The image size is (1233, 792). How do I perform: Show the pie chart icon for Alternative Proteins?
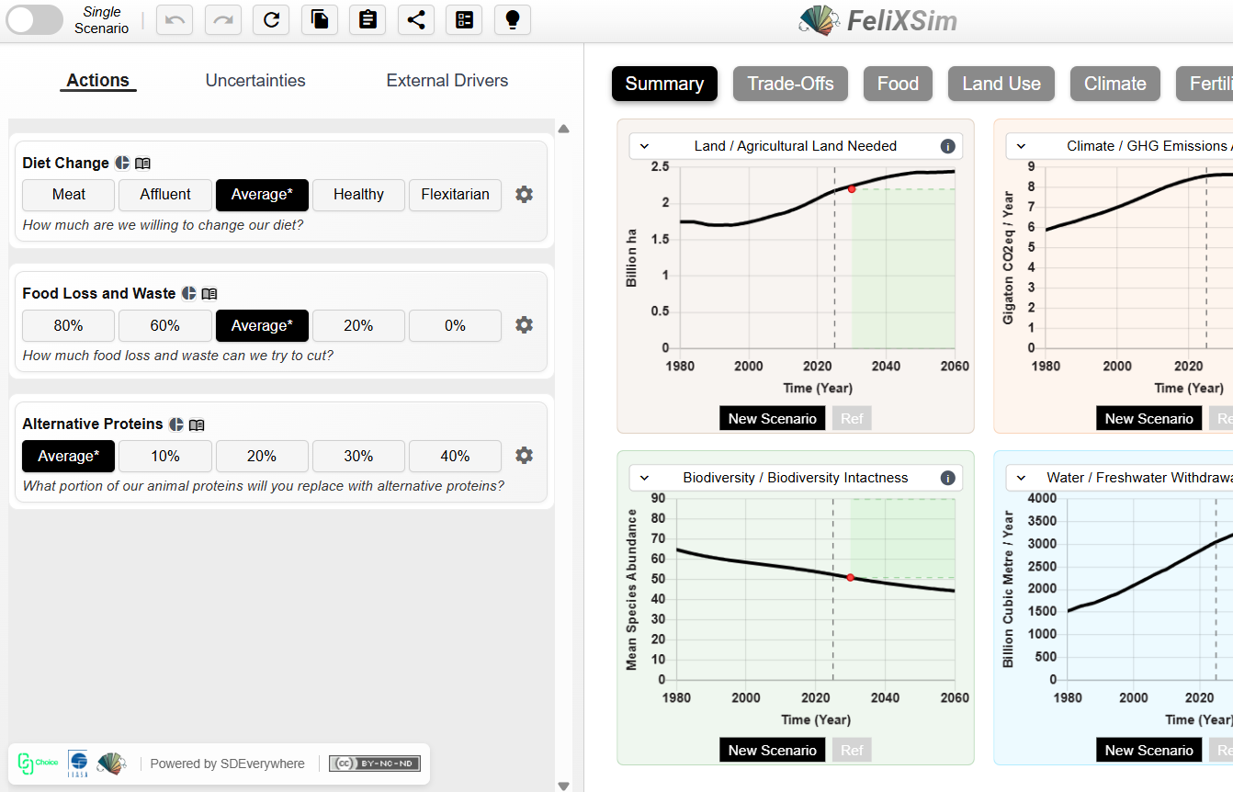(176, 424)
